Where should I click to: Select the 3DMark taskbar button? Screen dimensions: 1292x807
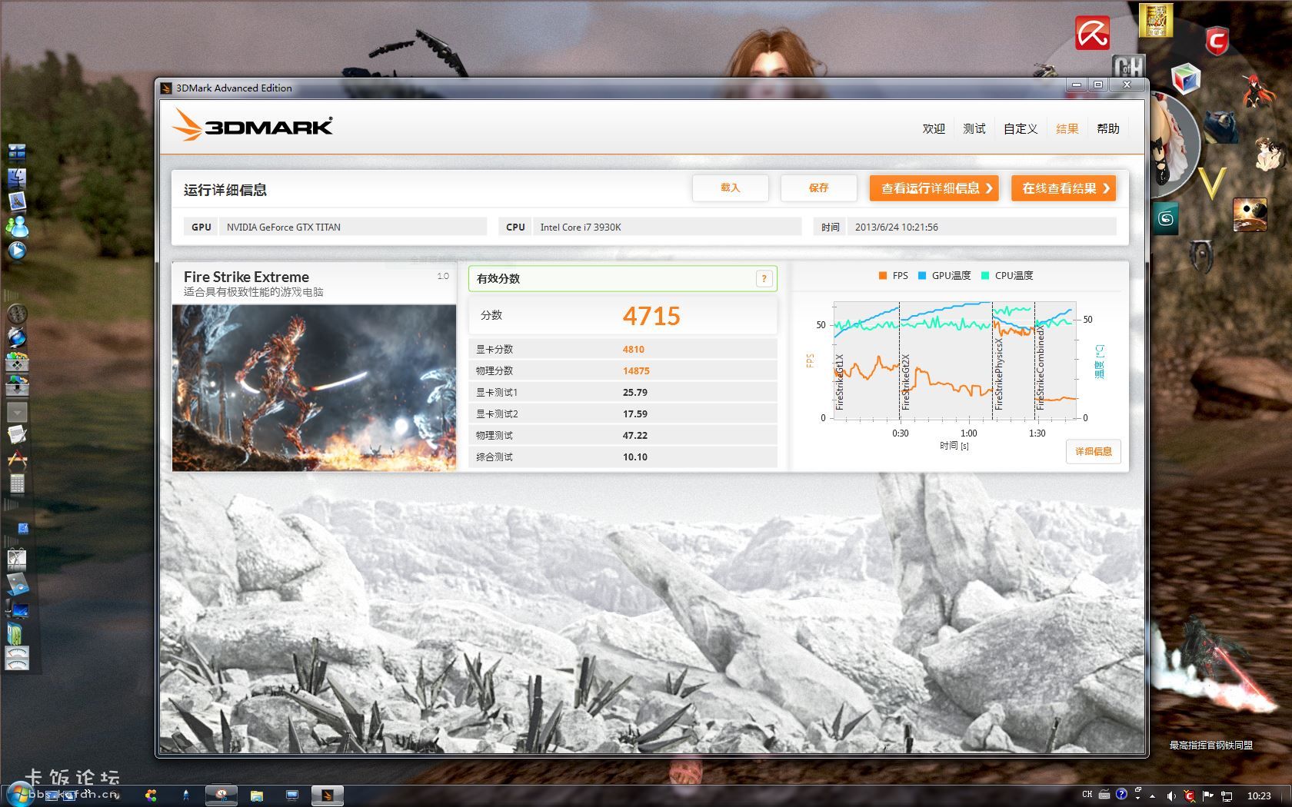click(x=327, y=795)
